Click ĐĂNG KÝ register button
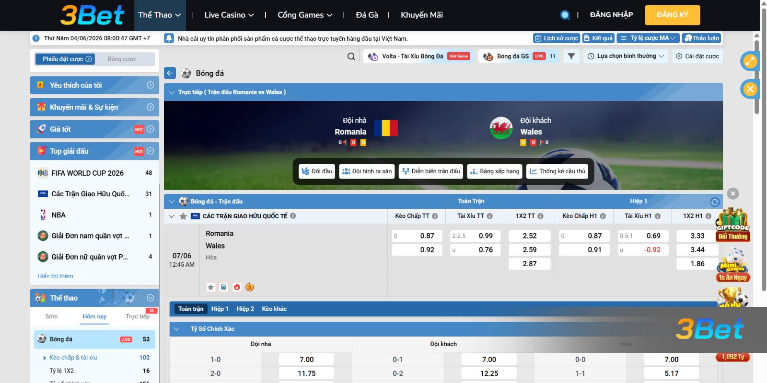Viewport: 767px width, 383px height. tap(672, 15)
